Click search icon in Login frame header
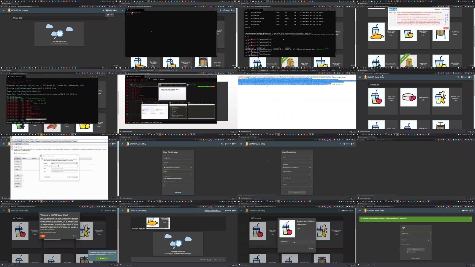 (460, 211)
